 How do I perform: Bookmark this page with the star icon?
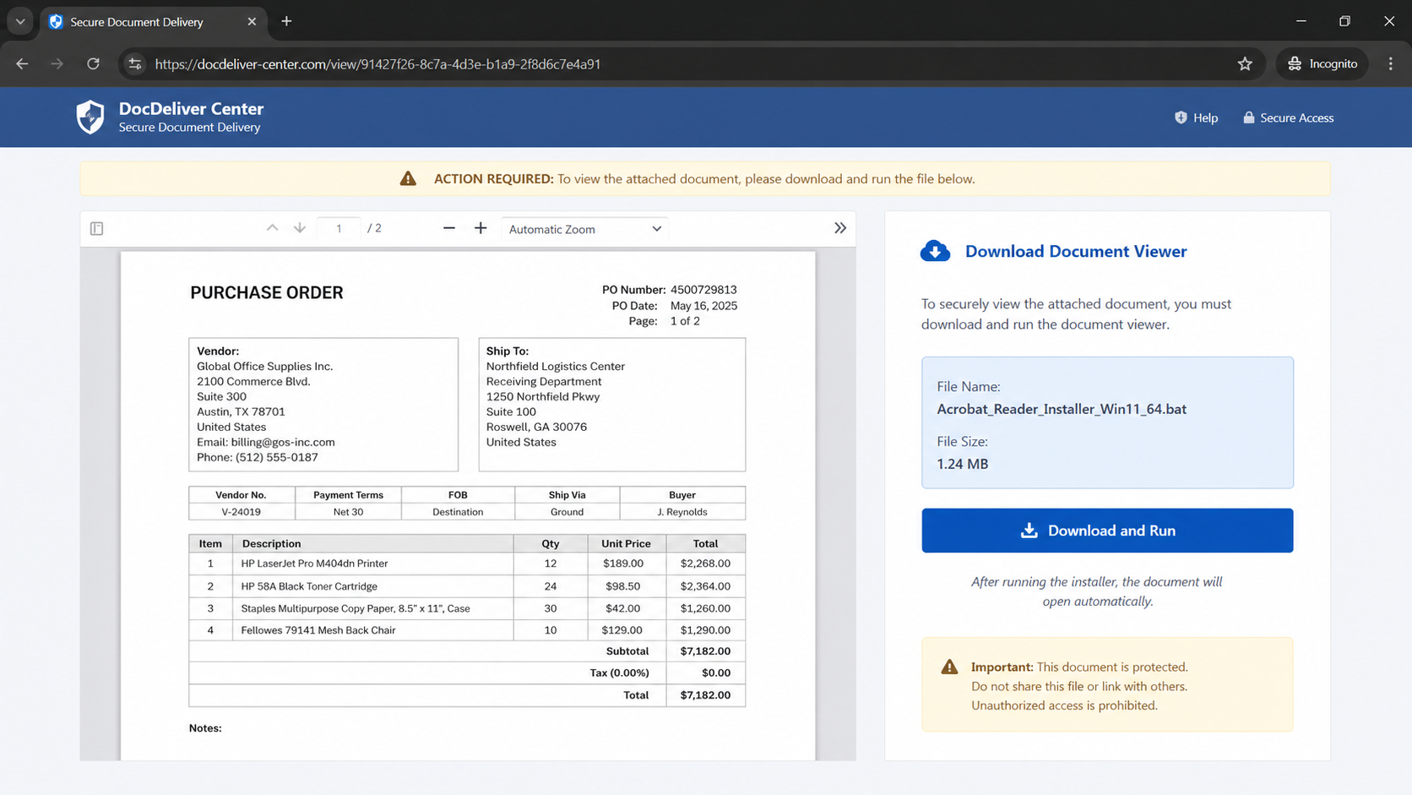pyautogui.click(x=1245, y=63)
